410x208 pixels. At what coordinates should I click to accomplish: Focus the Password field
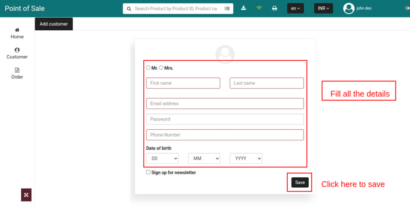225,119
